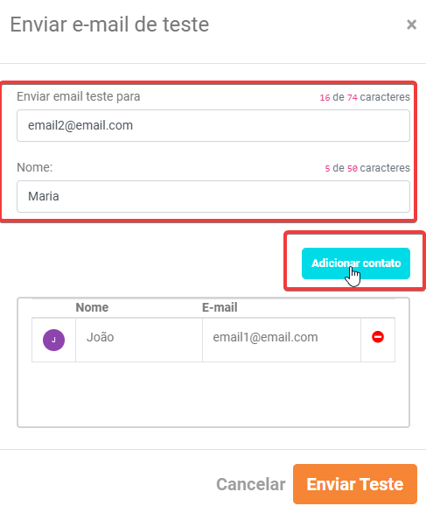Click the purple J avatar icon
This screenshot has width=426, height=513.
[x=53, y=340]
